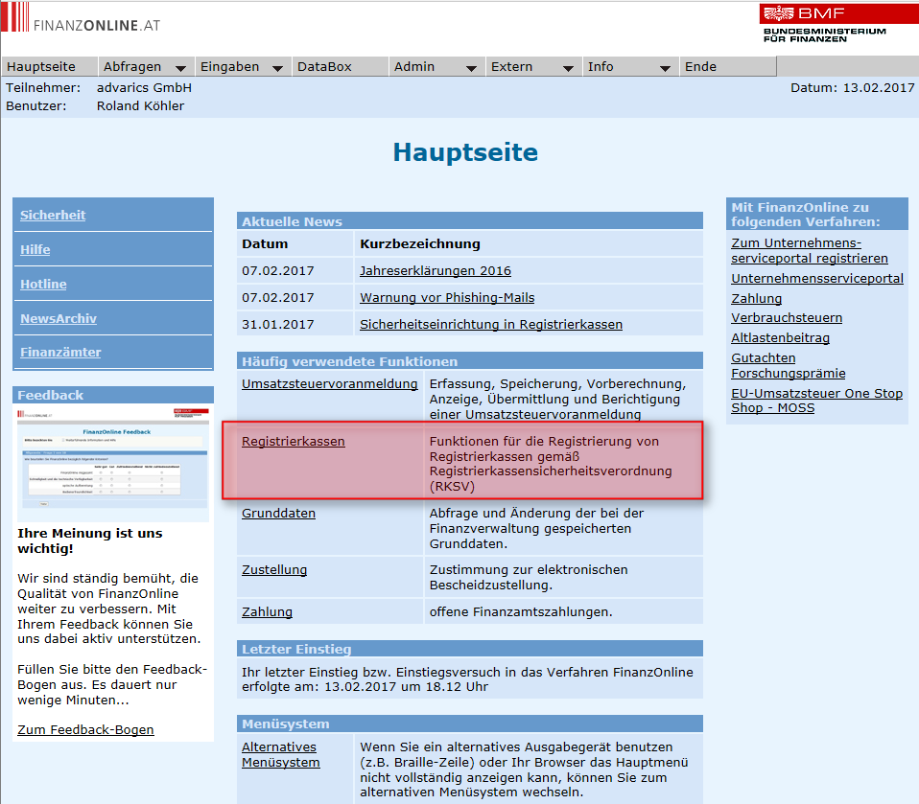Open the Zum Feedback-Bogen link
Image resolution: width=919 pixels, height=804 pixels.
click(85, 729)
